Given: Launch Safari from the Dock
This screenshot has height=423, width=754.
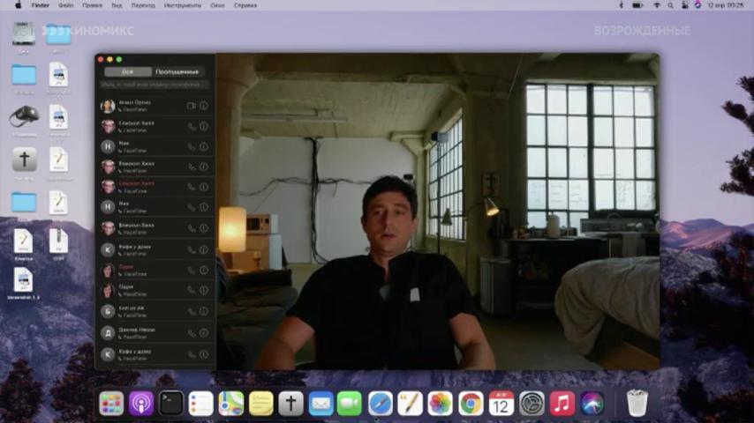Looking at the screenshot, I should click(x=381, y=404).
